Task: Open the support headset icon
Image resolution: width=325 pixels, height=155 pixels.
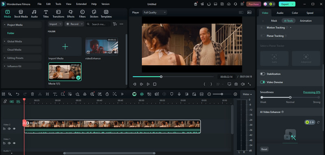Action: click(x=235, y=4)
